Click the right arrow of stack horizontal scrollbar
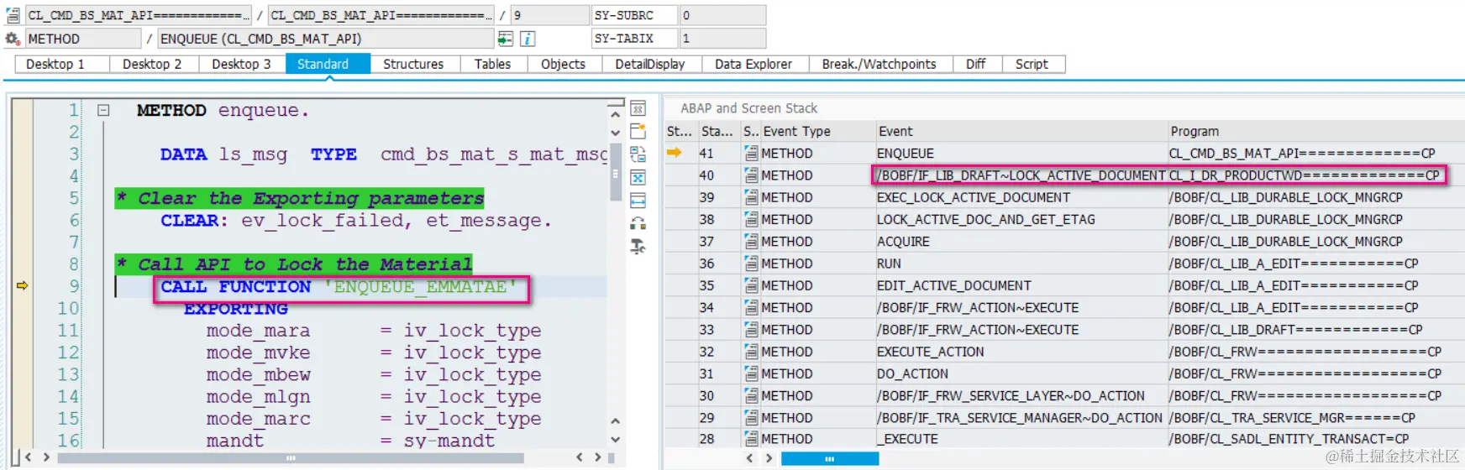Screen dimensions: 1465x470 point(769,458)
